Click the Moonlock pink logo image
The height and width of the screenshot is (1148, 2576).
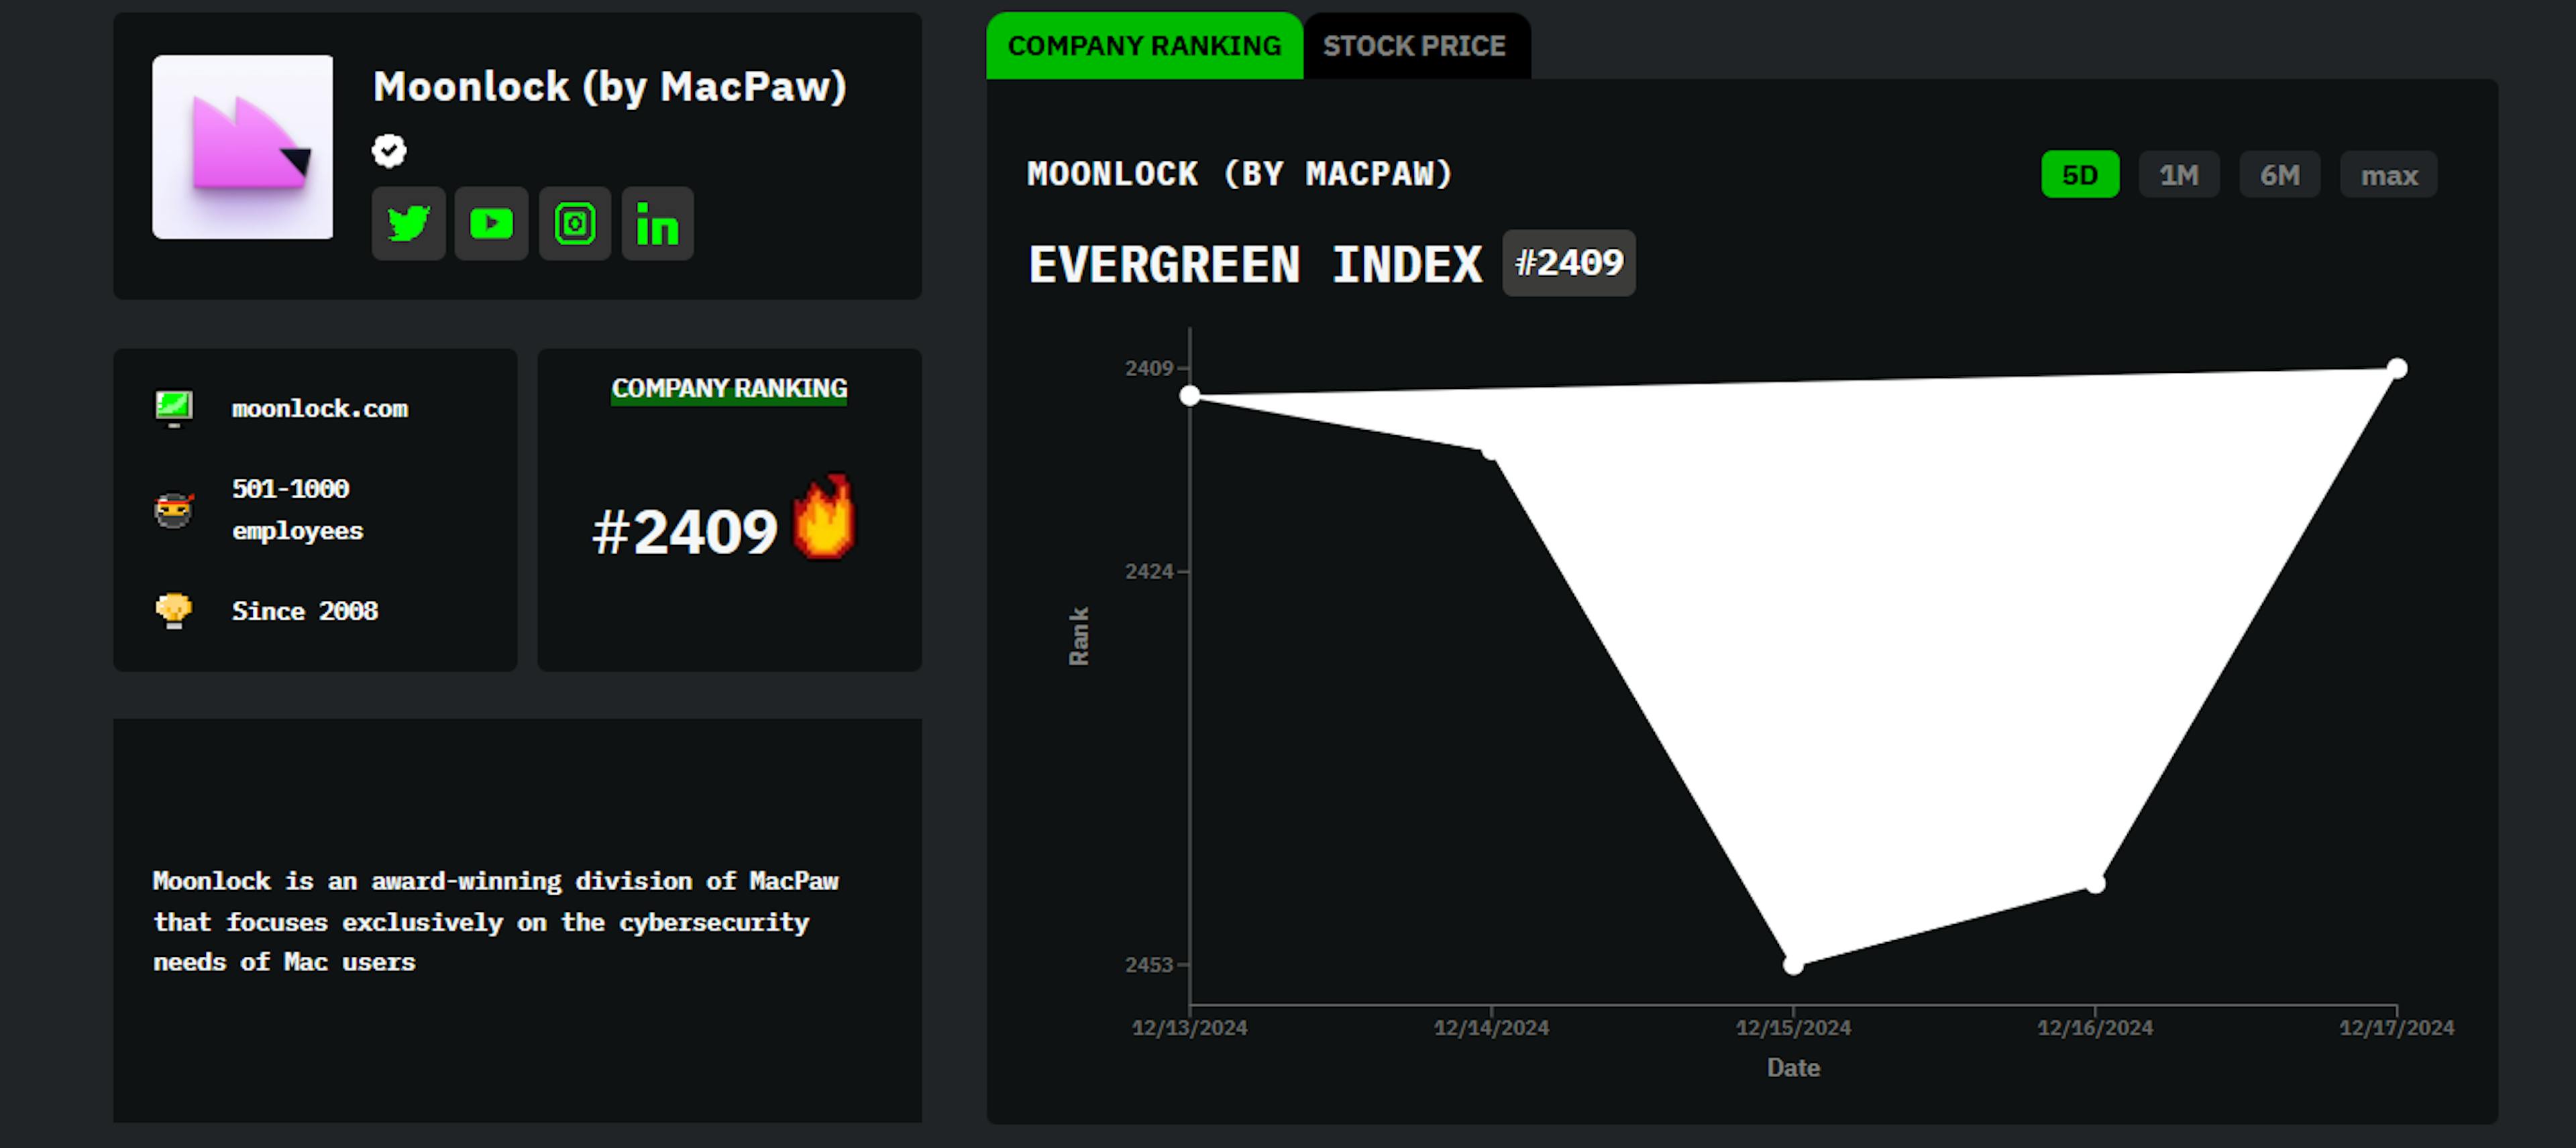(x=242, y=147)
